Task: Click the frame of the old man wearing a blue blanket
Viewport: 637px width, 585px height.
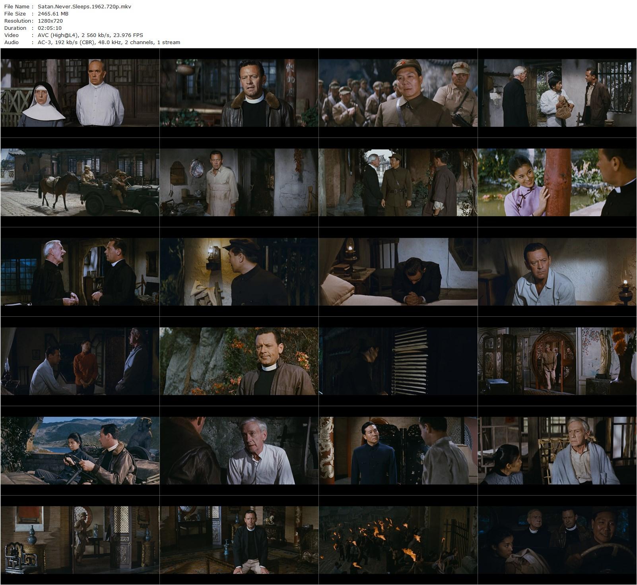Action: pyautogui.click(x=557, y=451)
